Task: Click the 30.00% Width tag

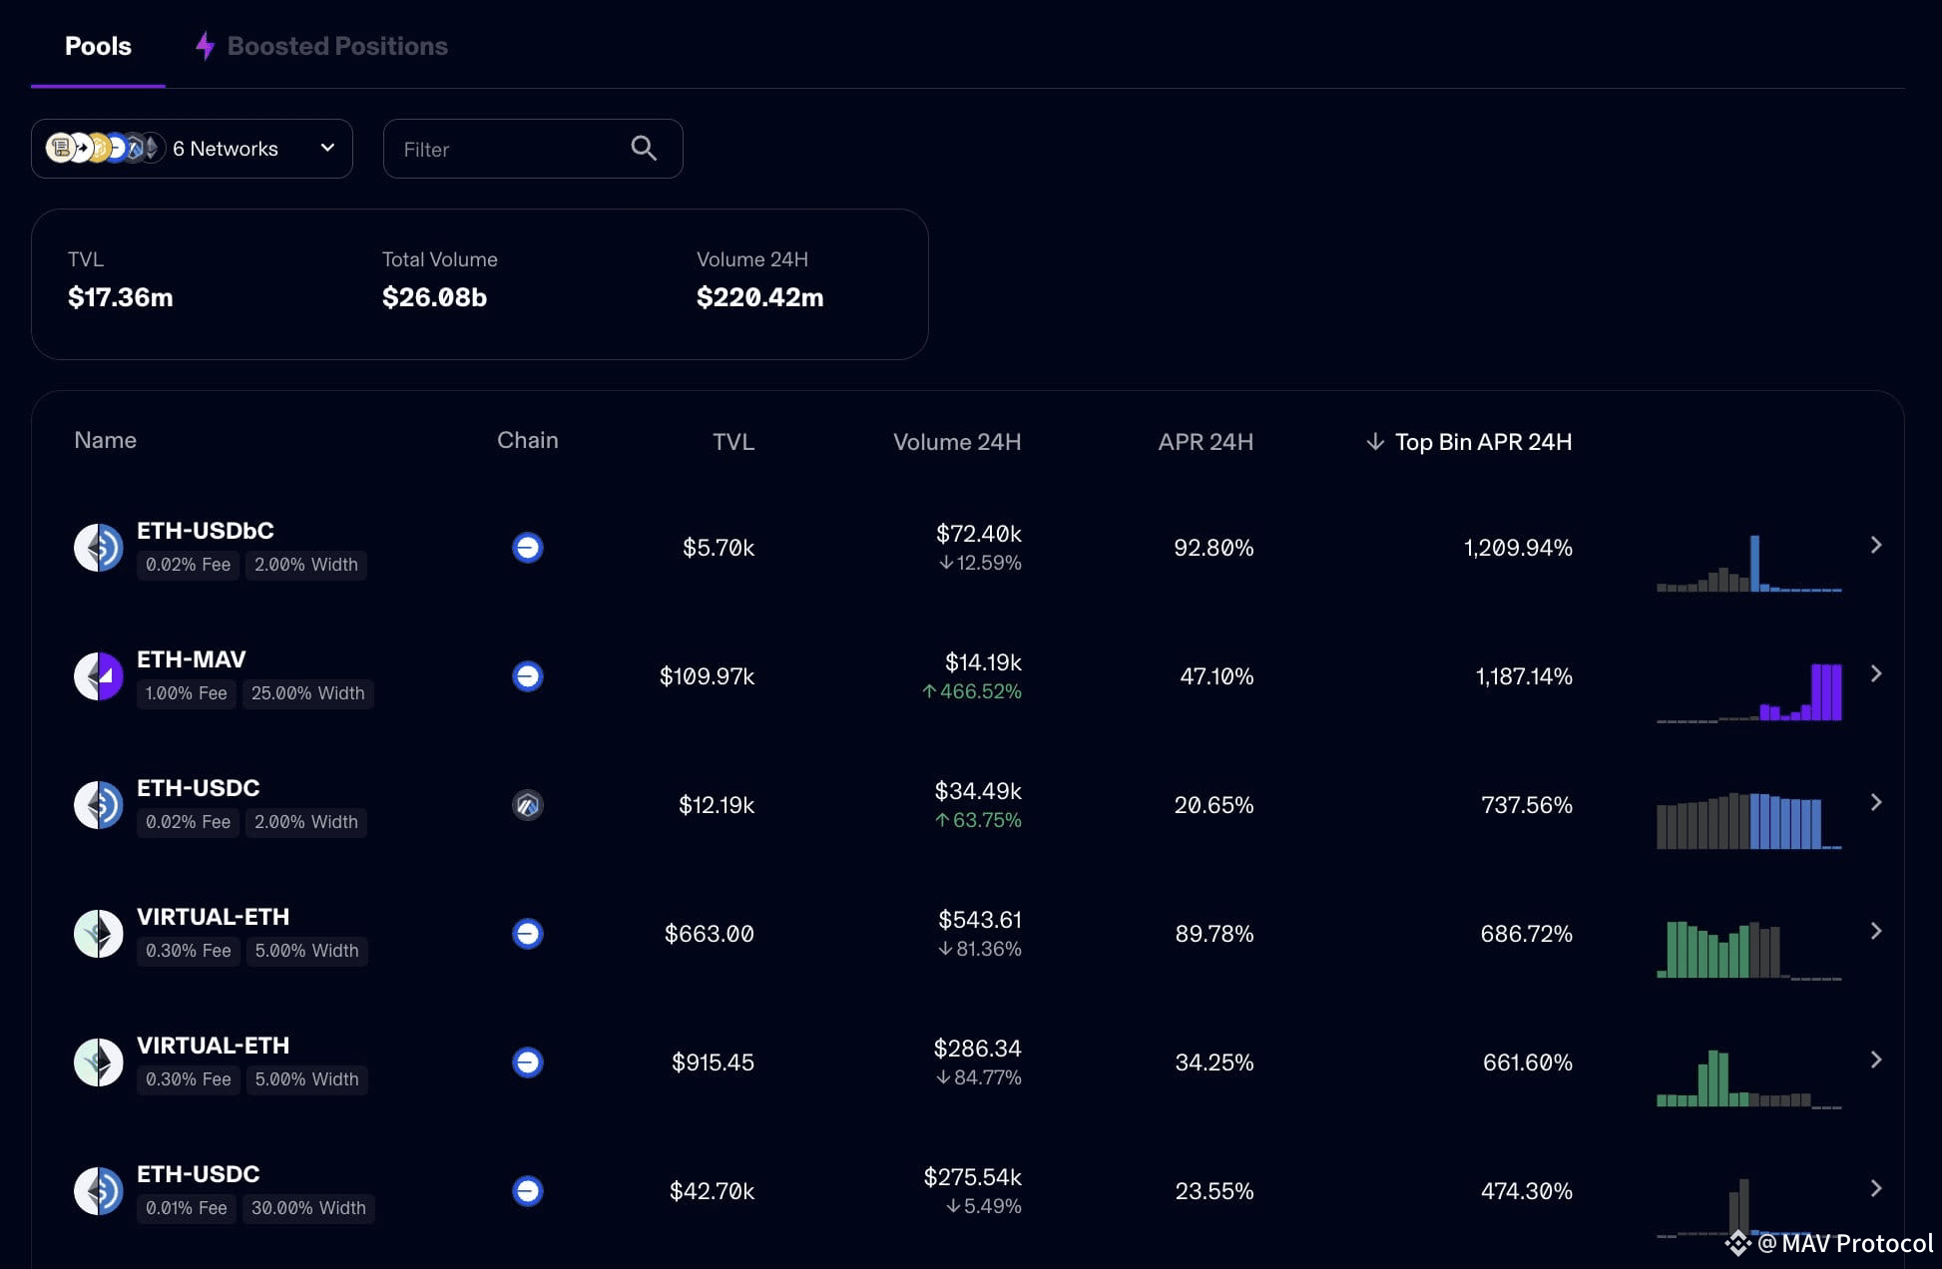Action: 308,1208
